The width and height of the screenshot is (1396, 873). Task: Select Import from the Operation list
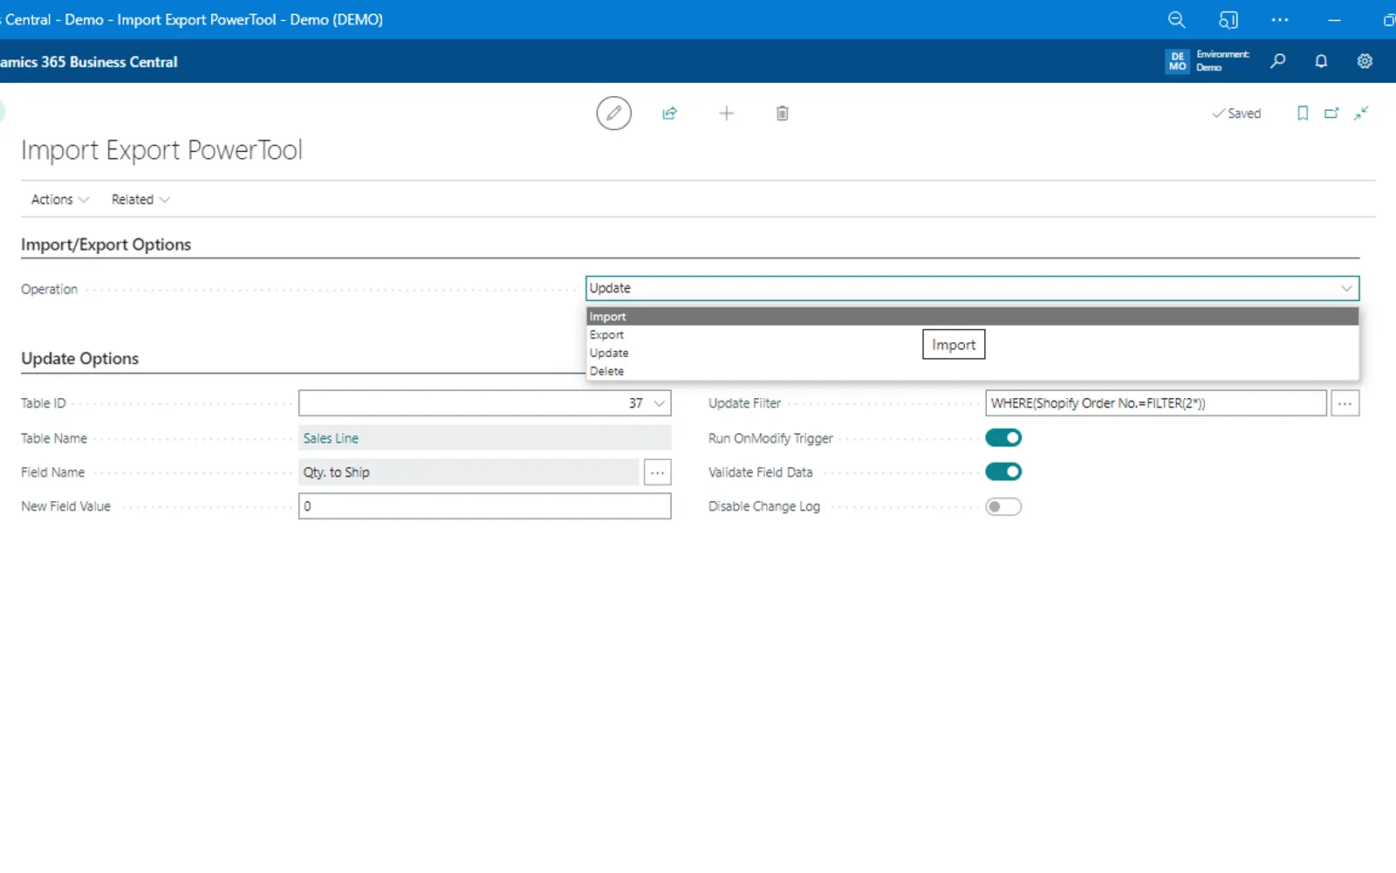(972, 316)
